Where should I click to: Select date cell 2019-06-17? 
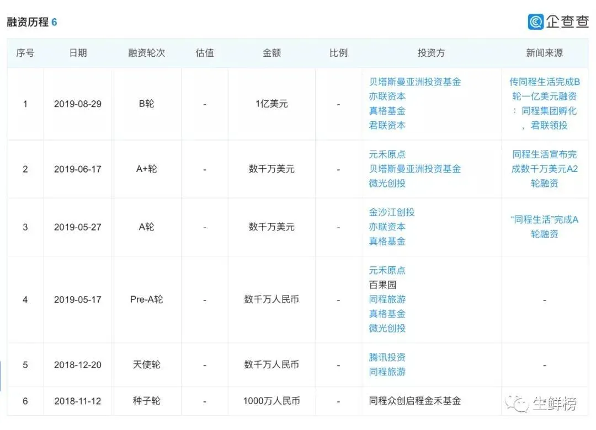78,169
